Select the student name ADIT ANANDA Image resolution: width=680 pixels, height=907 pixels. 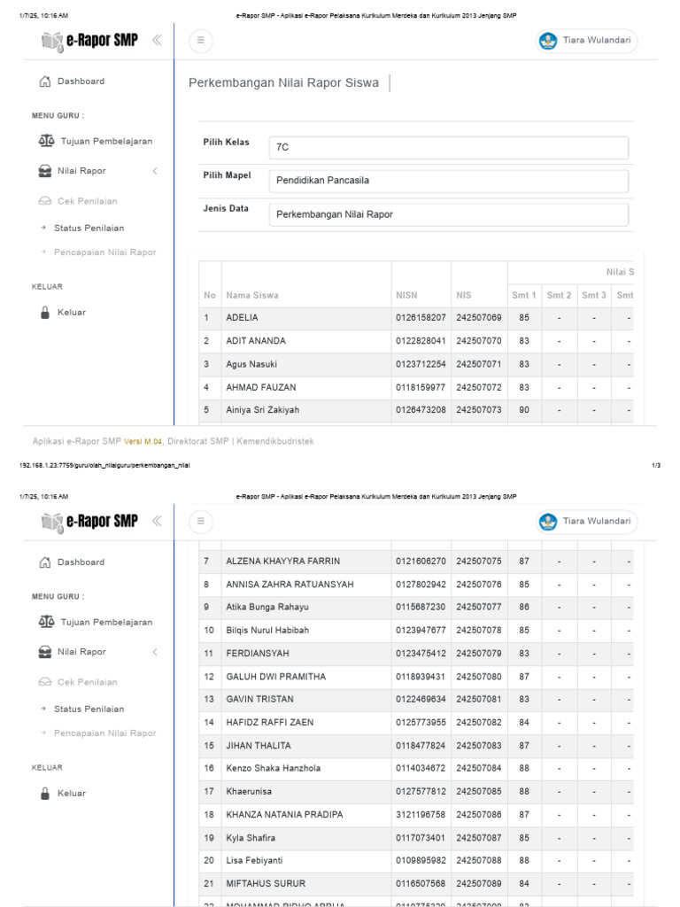coord(256,341)
